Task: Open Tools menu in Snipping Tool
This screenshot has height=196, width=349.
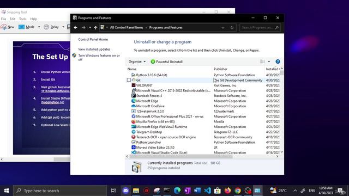Action: coord(23,19)
